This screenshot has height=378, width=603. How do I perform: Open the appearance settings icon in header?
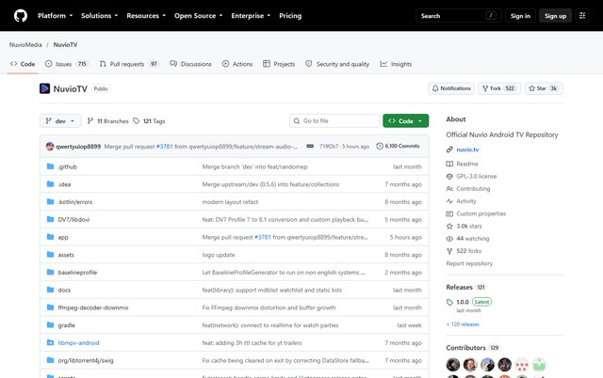tap(582, 16)
